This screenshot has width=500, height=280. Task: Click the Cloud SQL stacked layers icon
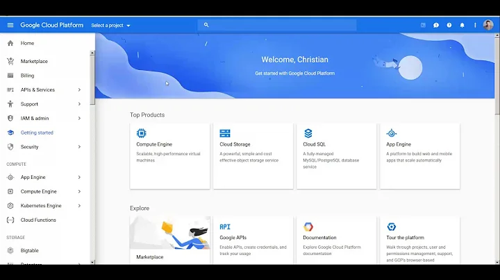308,133
